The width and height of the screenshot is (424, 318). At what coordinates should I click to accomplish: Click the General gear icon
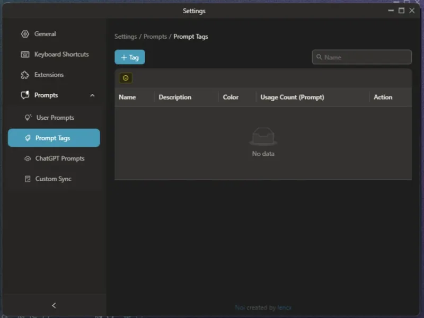(25, 34)
